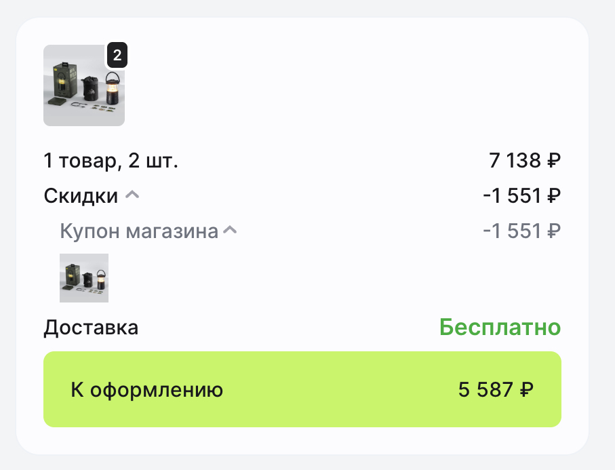Click the ruble sign inside green button
This screenshot has height=470, width=615.
(x=526, y=391)
